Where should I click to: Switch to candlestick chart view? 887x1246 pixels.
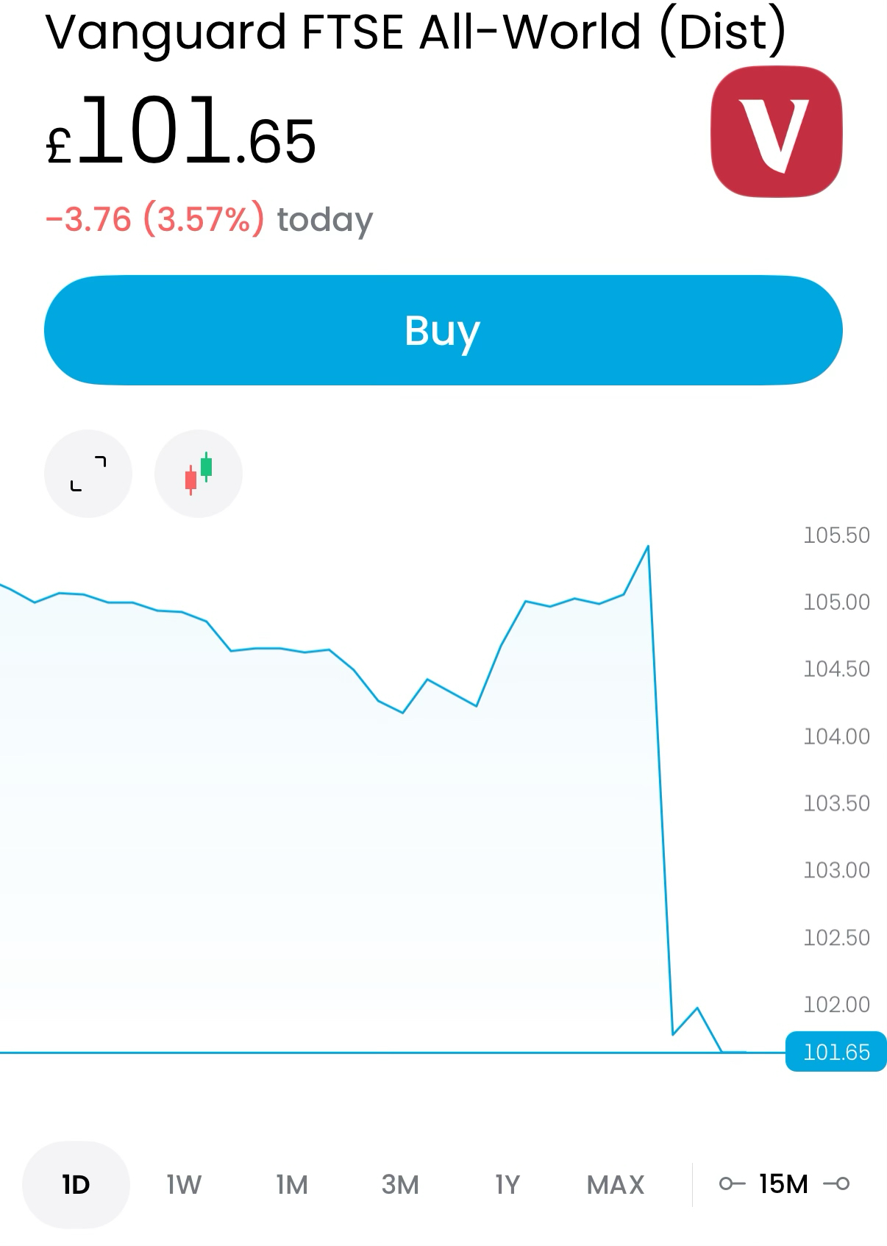click(x=199, y=473)
